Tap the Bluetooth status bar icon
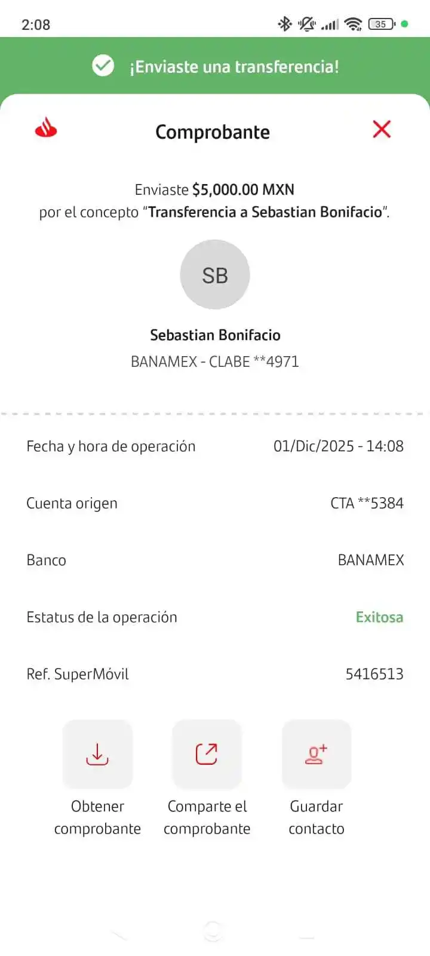This screenshot has height=956, width=430. [284, 24]
